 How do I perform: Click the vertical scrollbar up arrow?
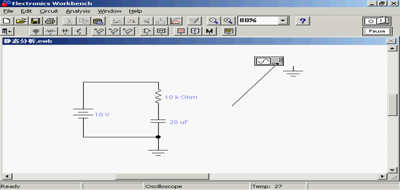(392, 48)
